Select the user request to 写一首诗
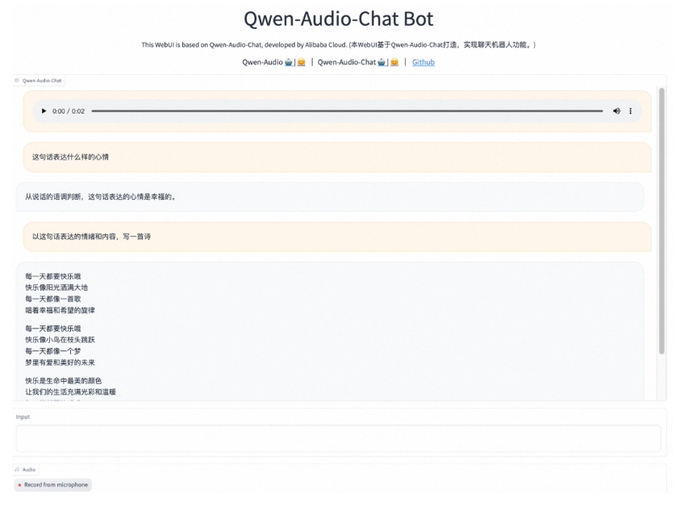 click(x=91, y=237)
